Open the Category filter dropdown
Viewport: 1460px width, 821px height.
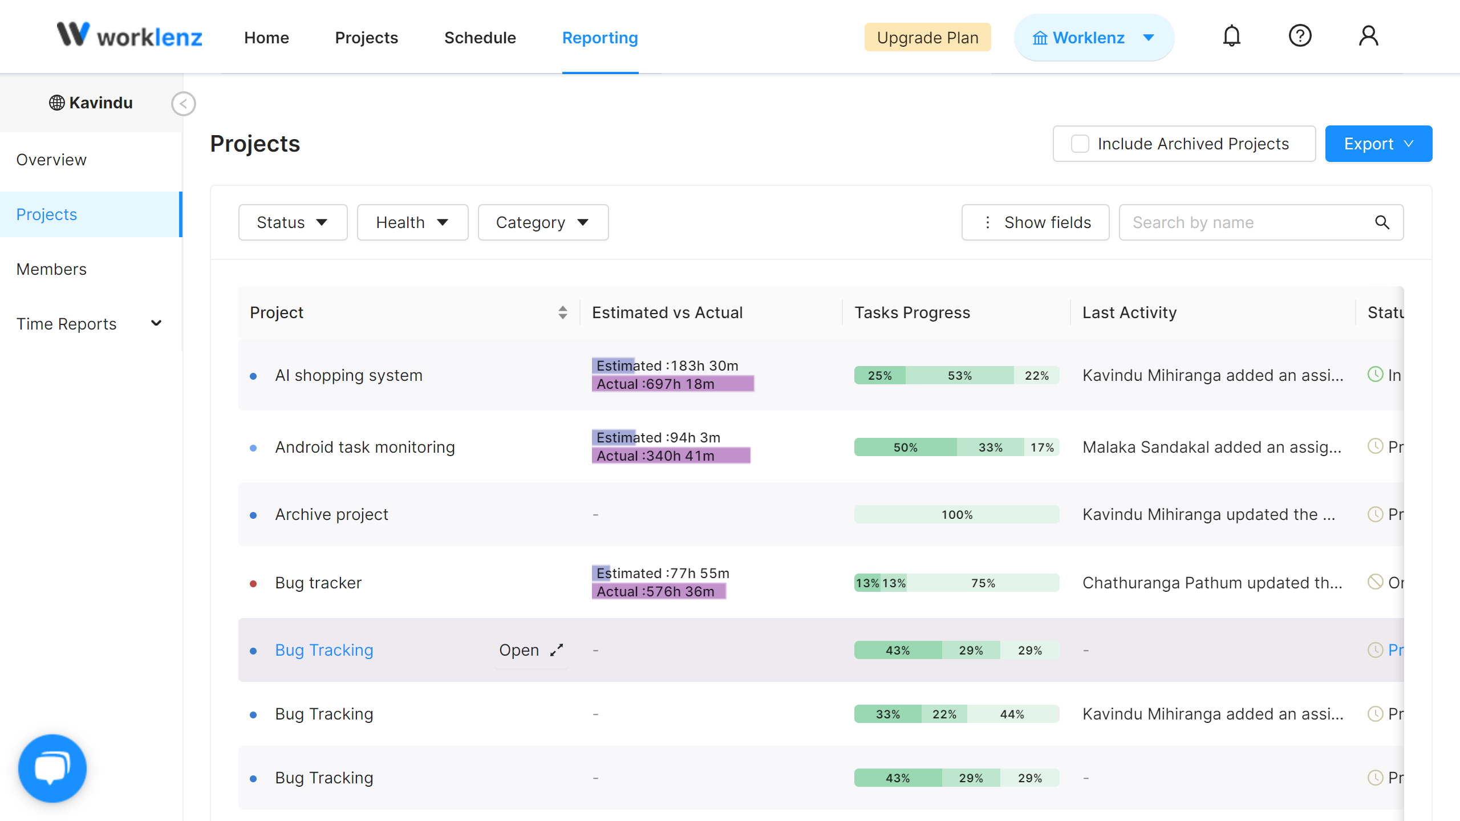pos(542,222)
